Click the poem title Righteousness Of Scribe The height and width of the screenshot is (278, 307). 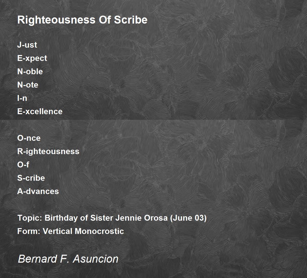(x=82, y=20)
